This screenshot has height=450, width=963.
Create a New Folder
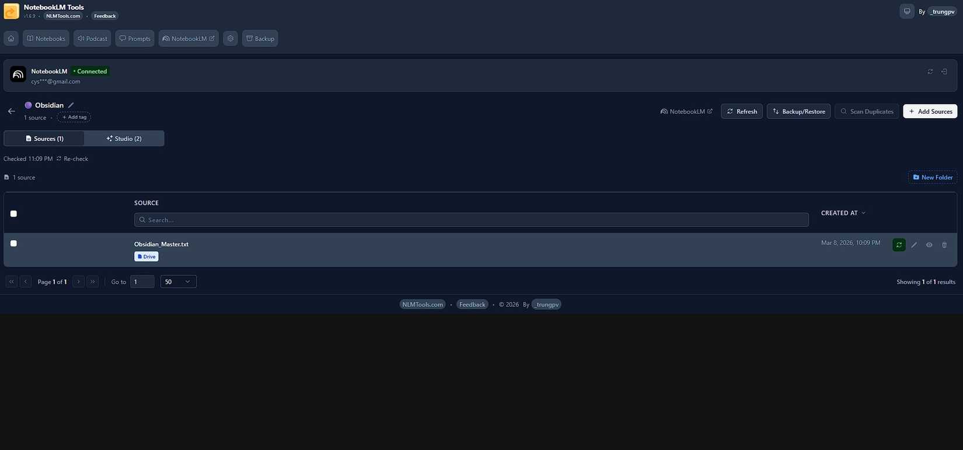933,177
